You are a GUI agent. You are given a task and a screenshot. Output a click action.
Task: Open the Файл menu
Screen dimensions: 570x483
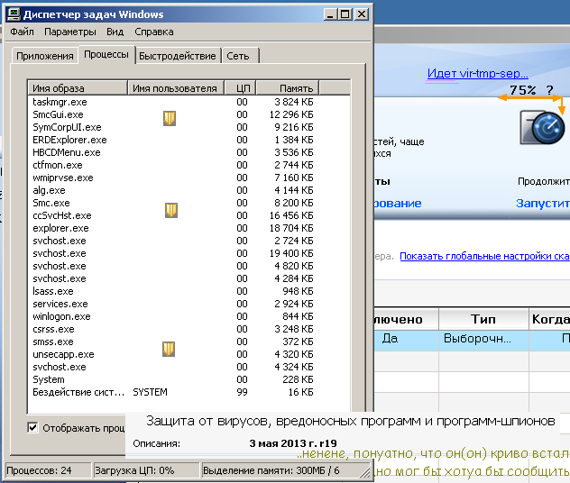pyautogui.click(x=22, y=32)
